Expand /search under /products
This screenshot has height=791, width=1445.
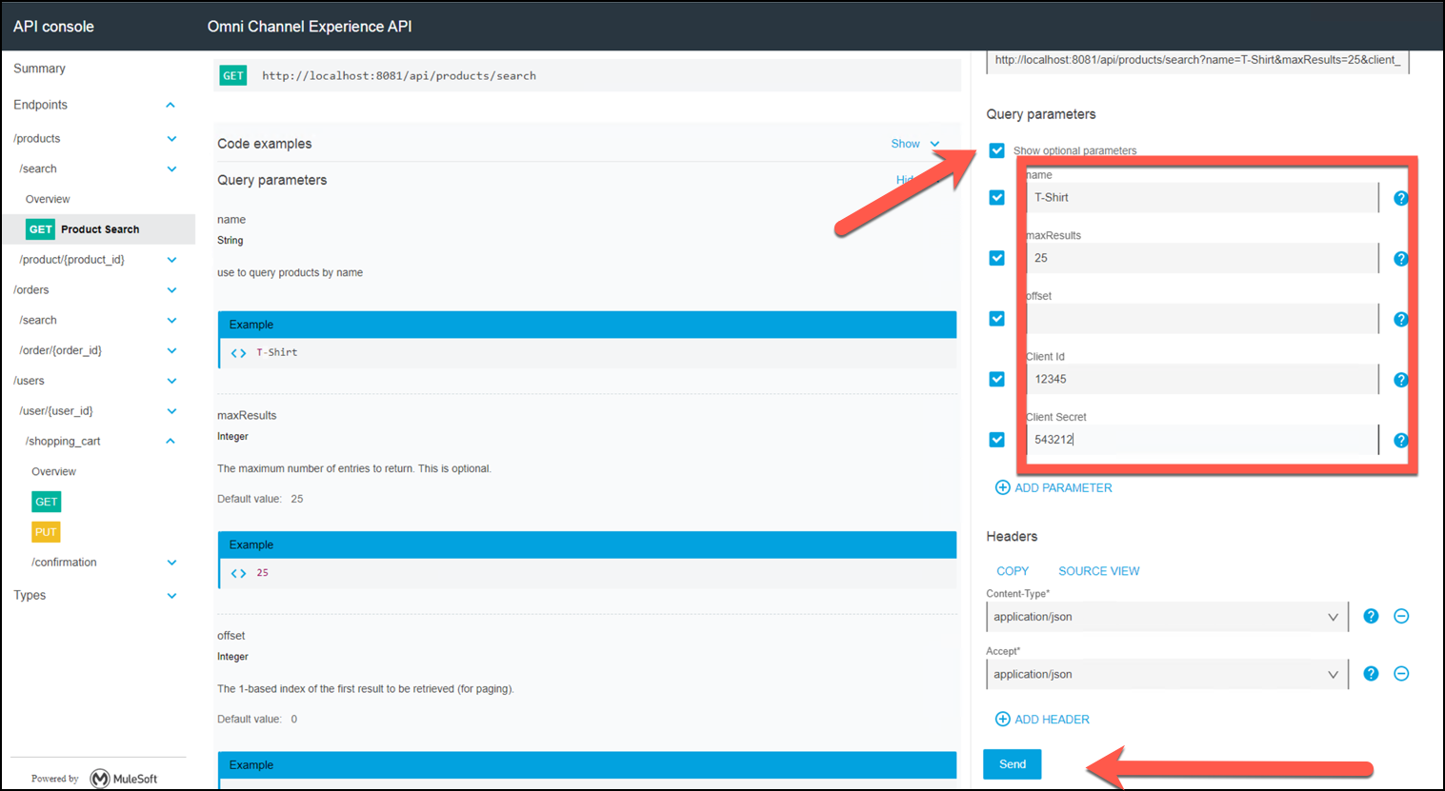pyautogui.click(x=171, y=169)
